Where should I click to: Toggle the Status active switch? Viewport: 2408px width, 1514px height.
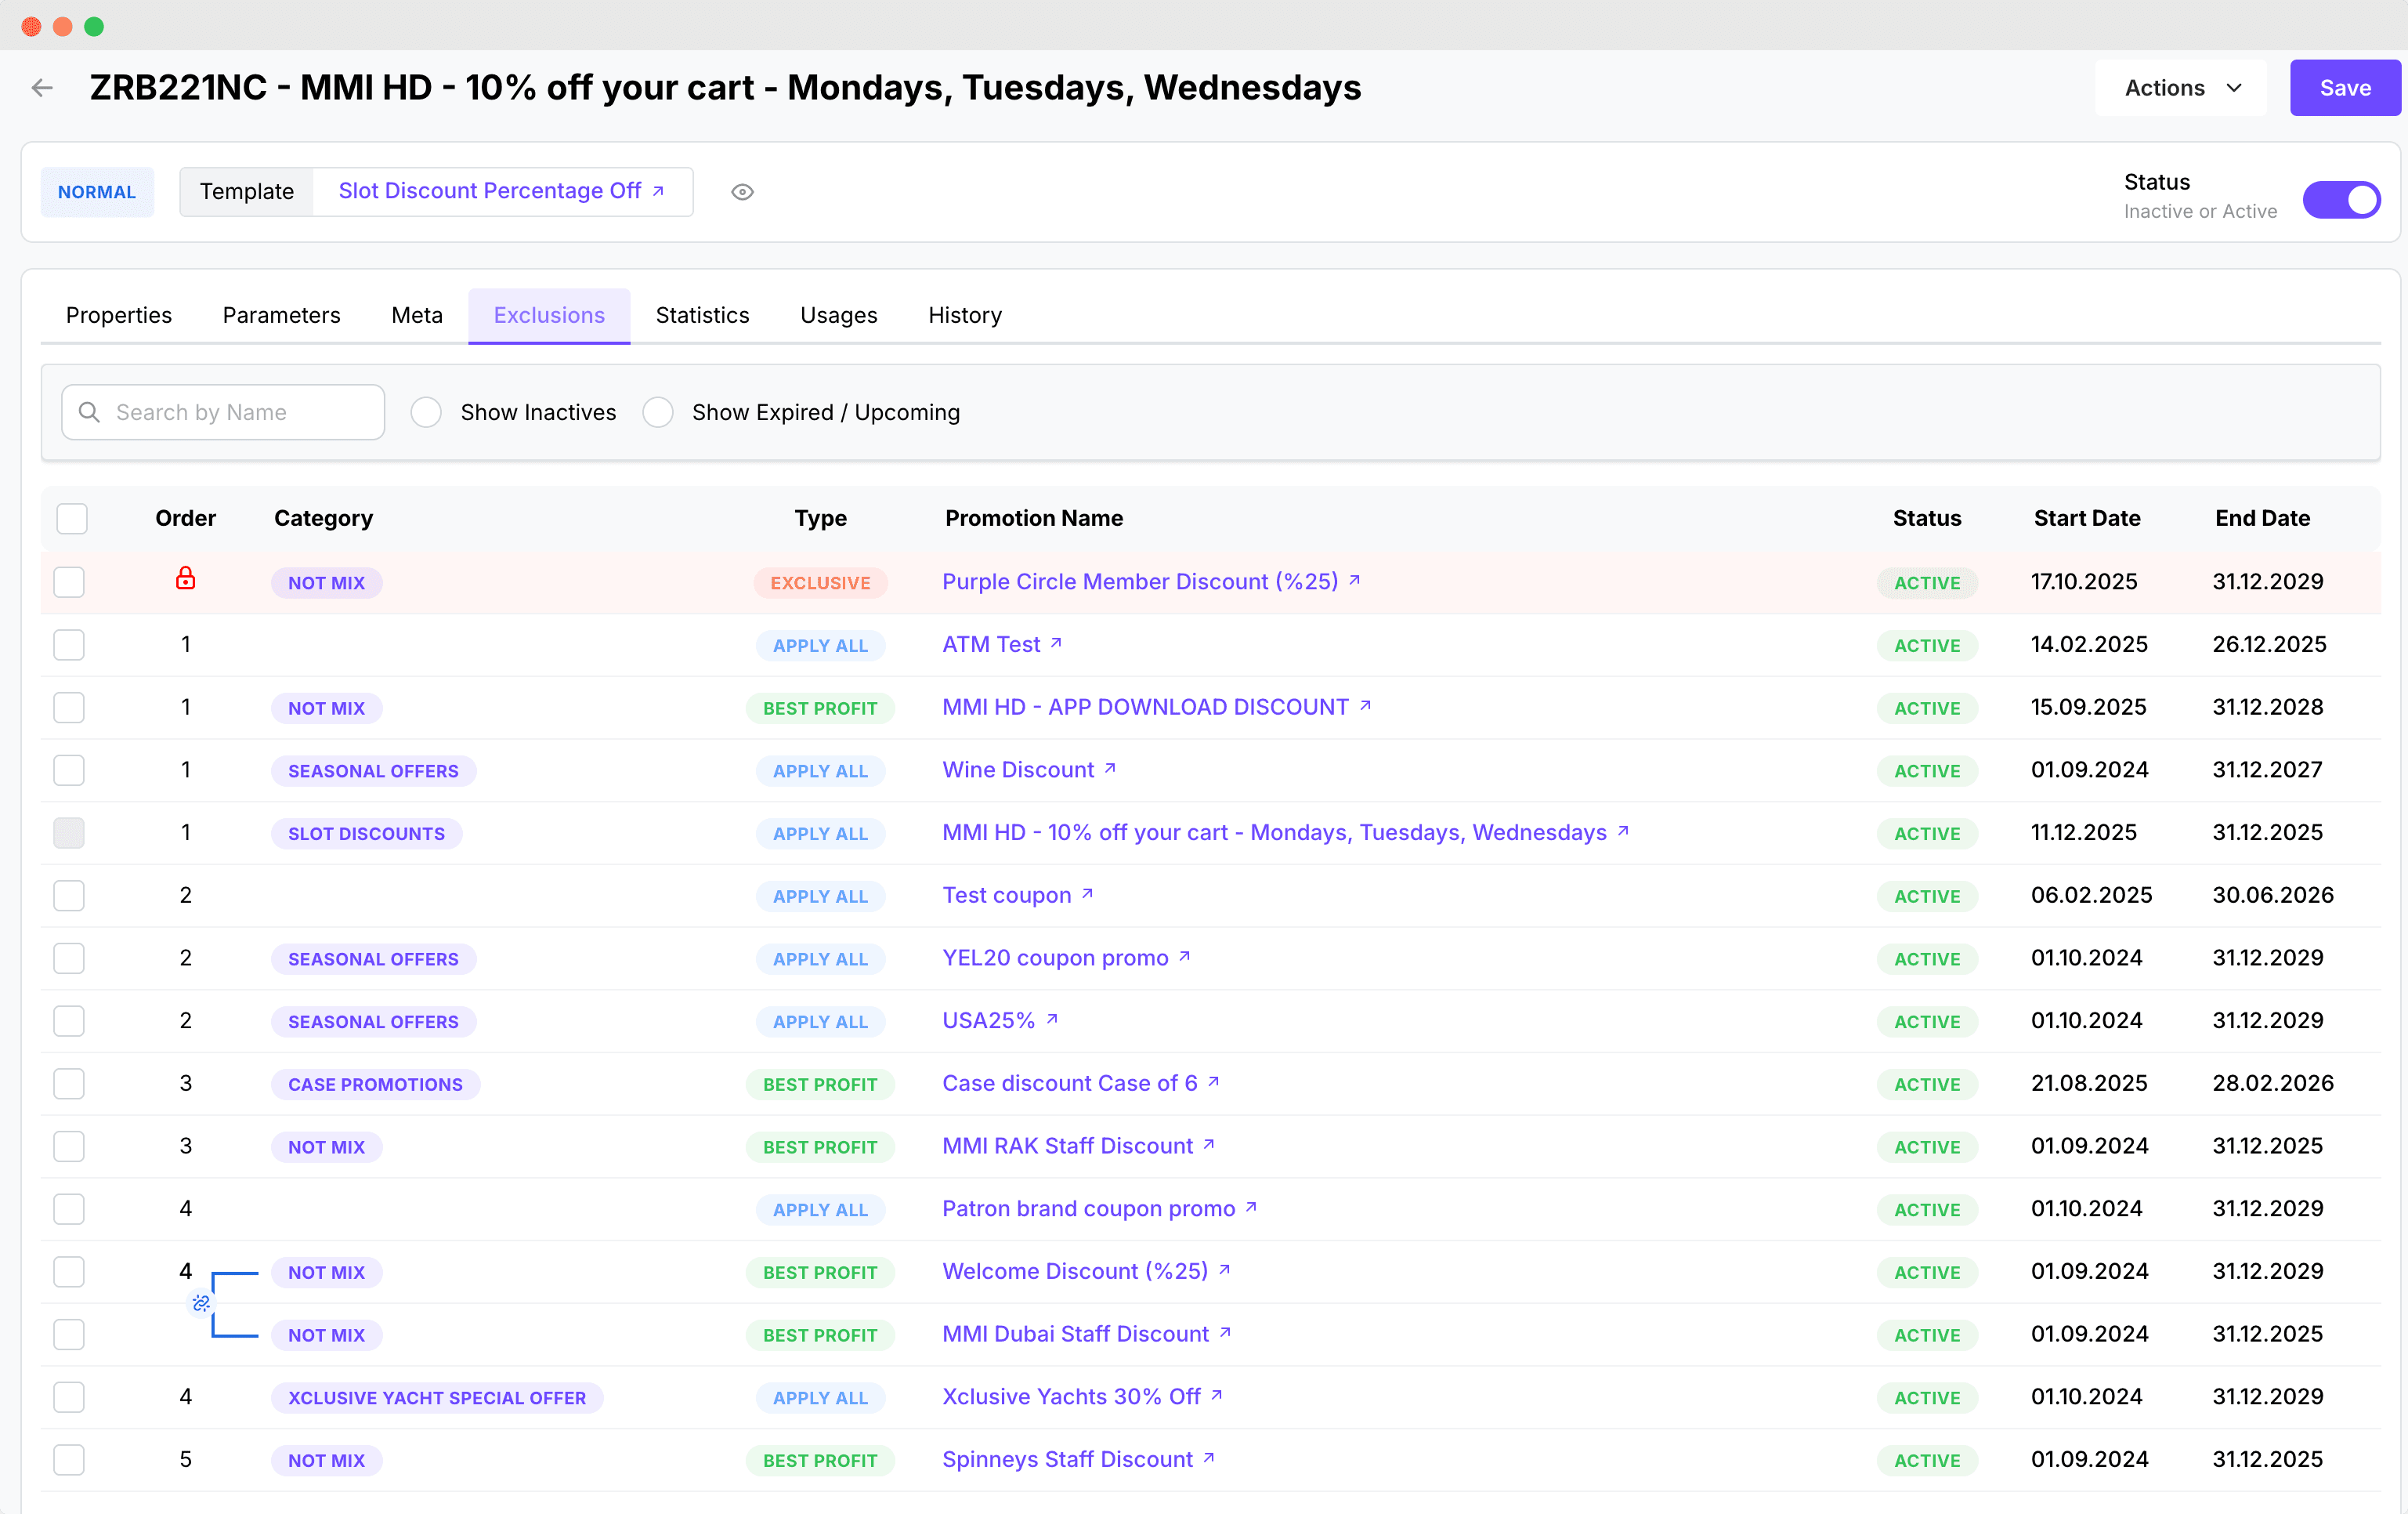tap(2341, 199)
